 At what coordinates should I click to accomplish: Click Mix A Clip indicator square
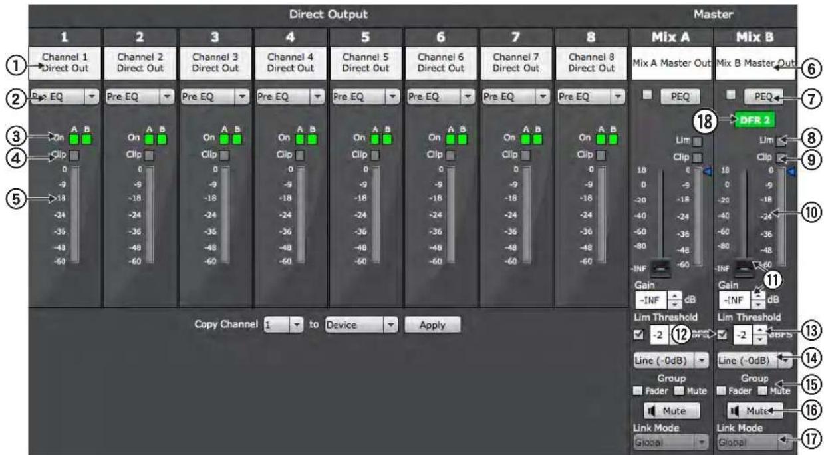[698, 158]
